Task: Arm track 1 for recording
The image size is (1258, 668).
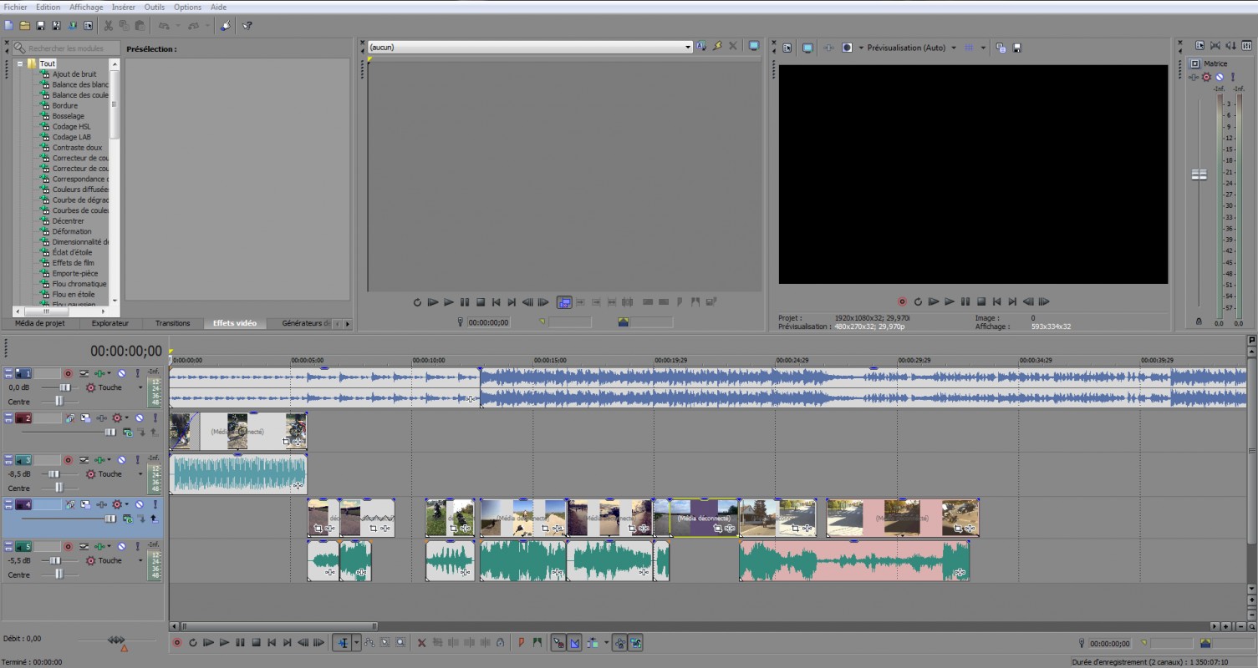Action: point(69,373)
